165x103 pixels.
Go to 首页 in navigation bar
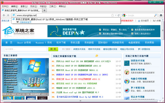pyautogui.click(x=9, y=43)
